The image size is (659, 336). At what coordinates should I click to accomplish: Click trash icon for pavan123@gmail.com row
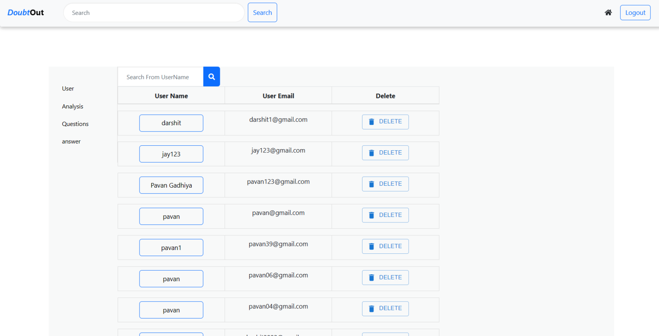(371, 184)
